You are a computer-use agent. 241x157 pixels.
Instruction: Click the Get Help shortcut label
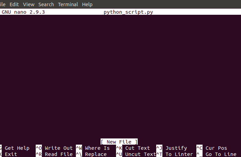click(x=17, y=148)
